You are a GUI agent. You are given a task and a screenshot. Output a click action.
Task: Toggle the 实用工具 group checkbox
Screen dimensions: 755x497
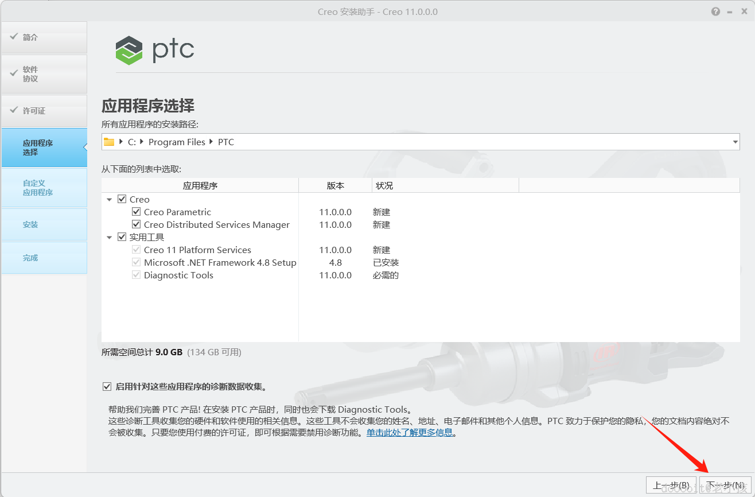pos(122,237)
